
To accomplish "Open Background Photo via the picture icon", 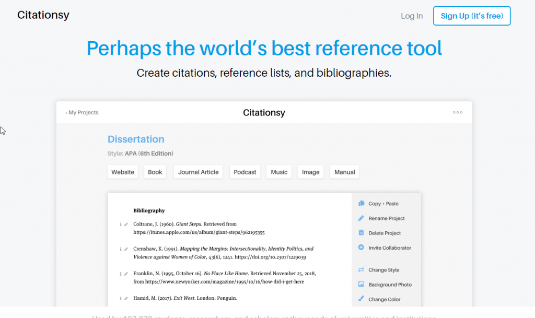I will pyautogui.click(x=360, y=284).
